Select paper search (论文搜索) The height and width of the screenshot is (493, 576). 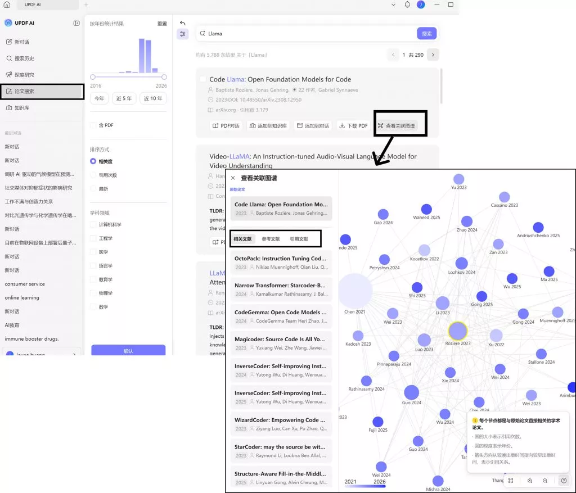click(x=42, y=92)
